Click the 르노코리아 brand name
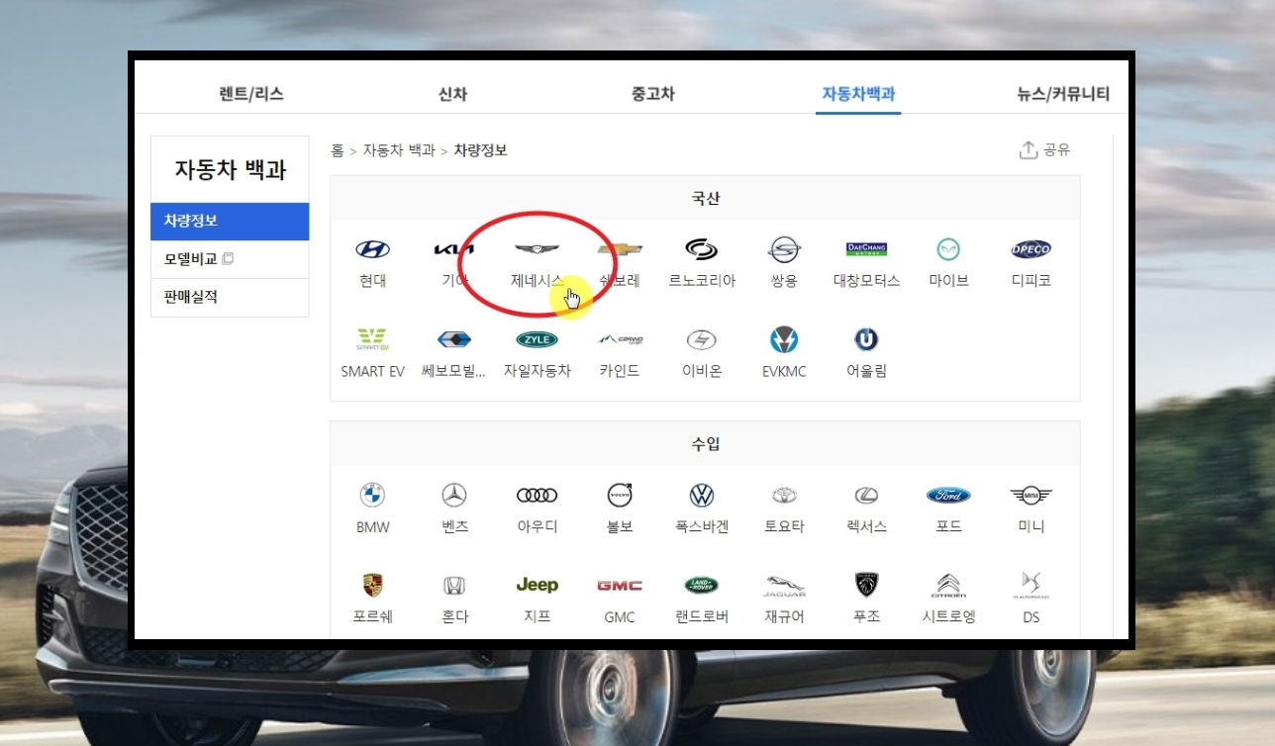Viewport: 1275px width, 746px height. 702,281
